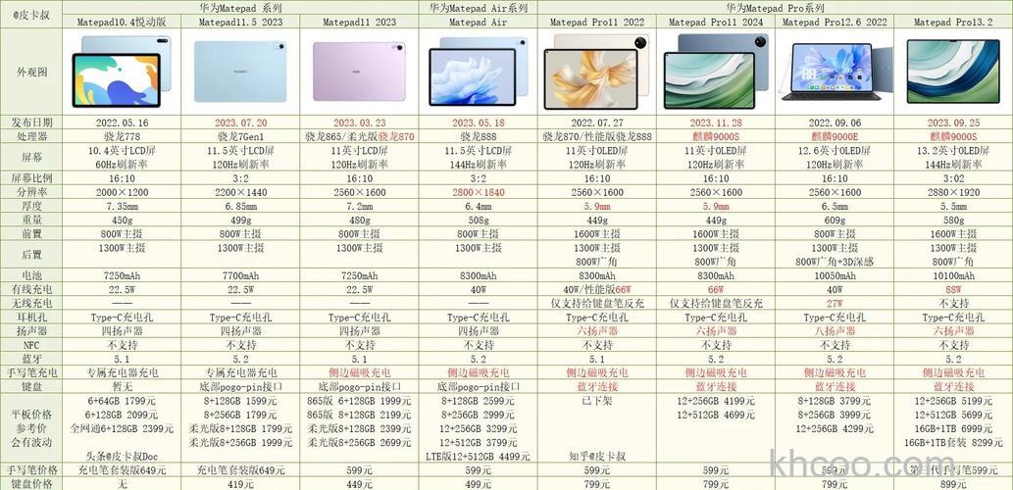The image size is (1013, 490).
Task: Click the 有线充电 row label
Action: [x=31, y=290]
